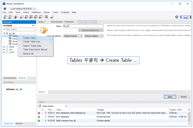Open the Scripting menu

tap(65, 12)
